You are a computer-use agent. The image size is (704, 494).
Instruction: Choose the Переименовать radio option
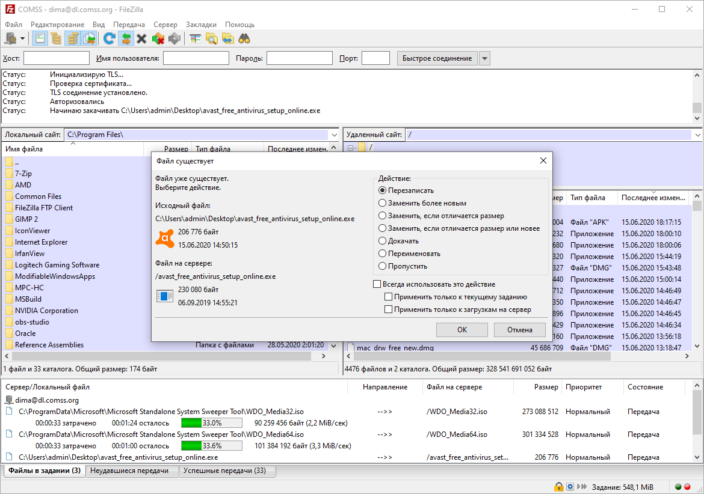pyautogui.click(x=410, y=253)
